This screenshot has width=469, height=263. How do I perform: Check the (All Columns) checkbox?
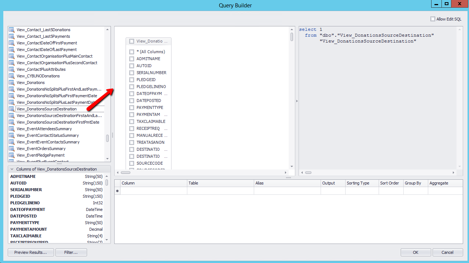[131, 52]
